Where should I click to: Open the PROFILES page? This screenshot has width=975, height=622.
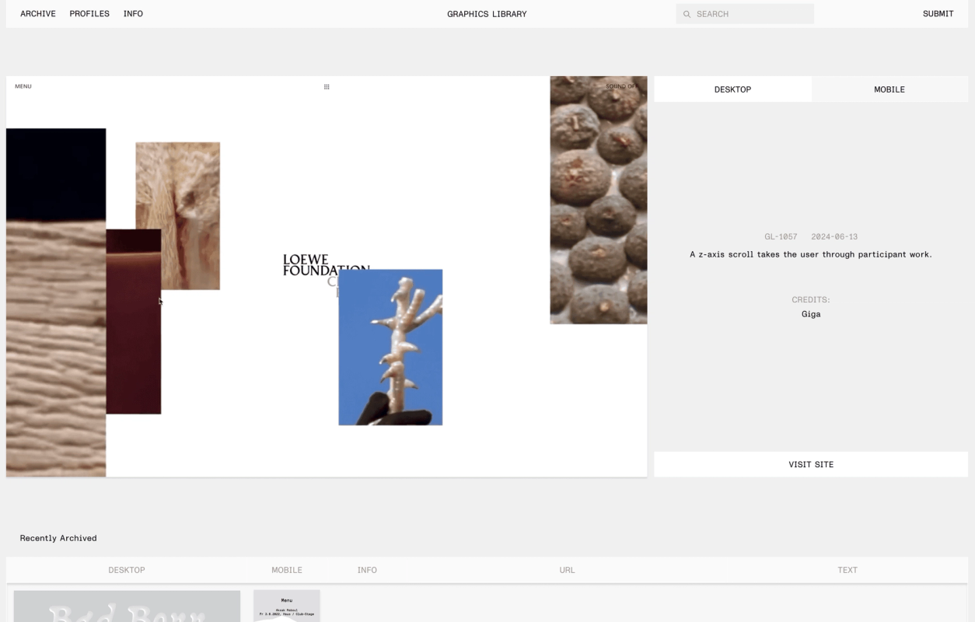tap(89, 14)
